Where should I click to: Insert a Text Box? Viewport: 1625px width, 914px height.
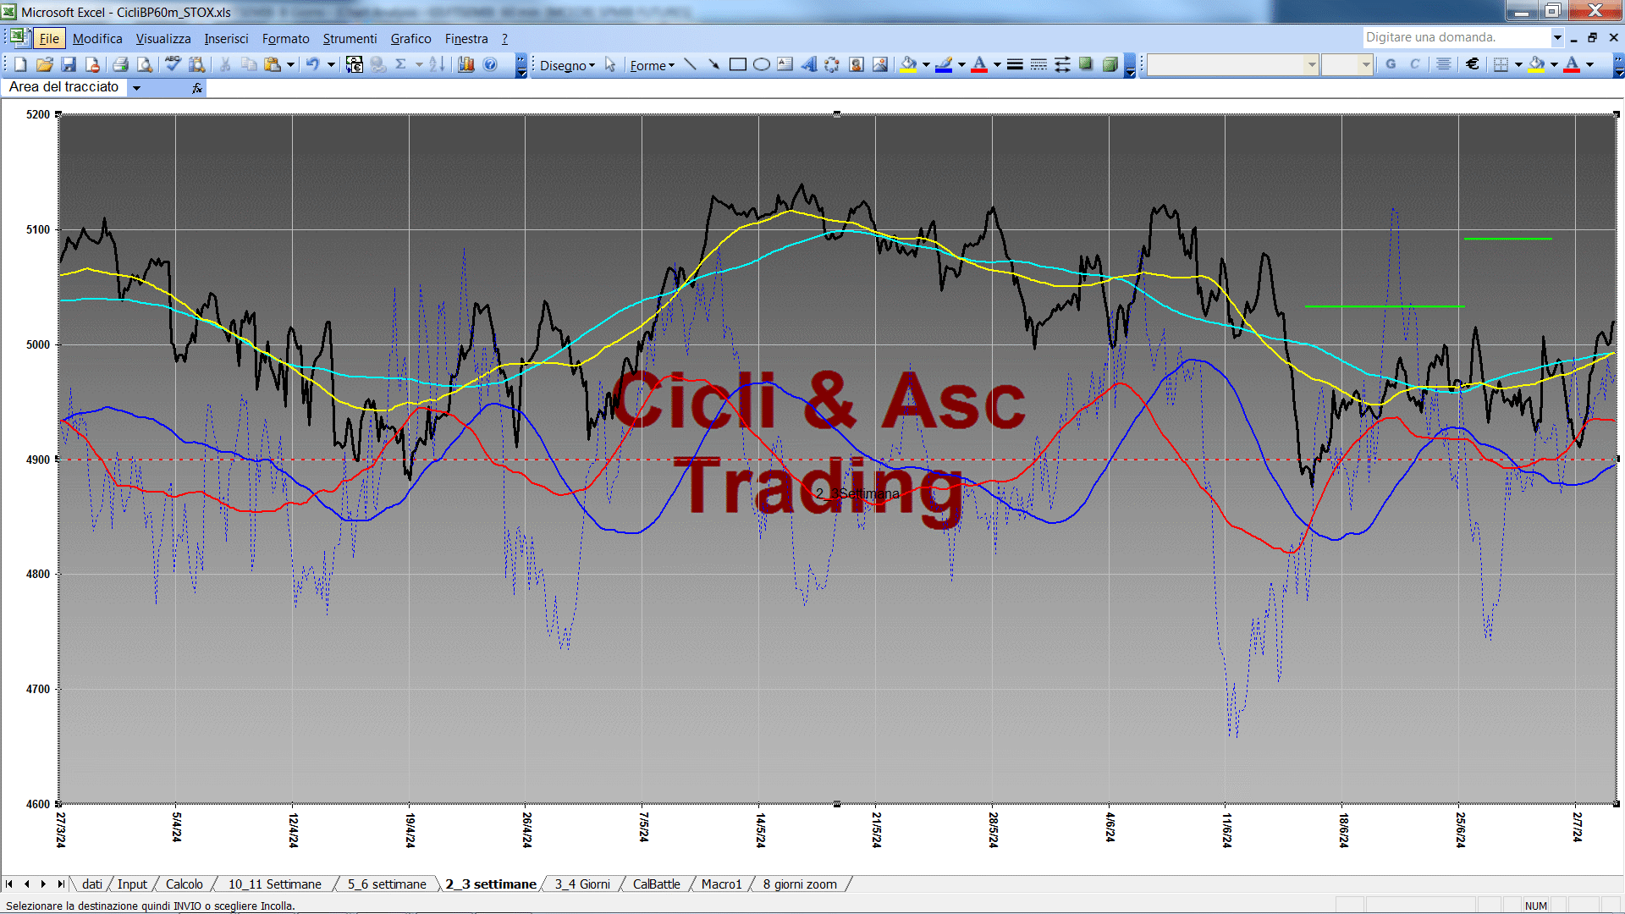pos(785,65)
